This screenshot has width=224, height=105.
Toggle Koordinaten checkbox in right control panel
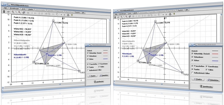[x=207, y=66]
